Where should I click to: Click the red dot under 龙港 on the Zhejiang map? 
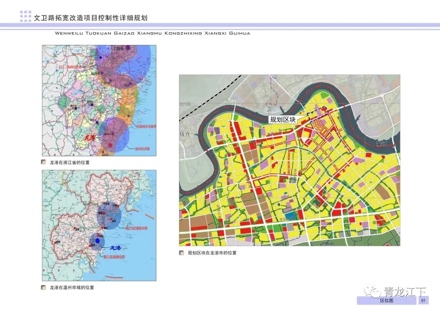point(110,145)
